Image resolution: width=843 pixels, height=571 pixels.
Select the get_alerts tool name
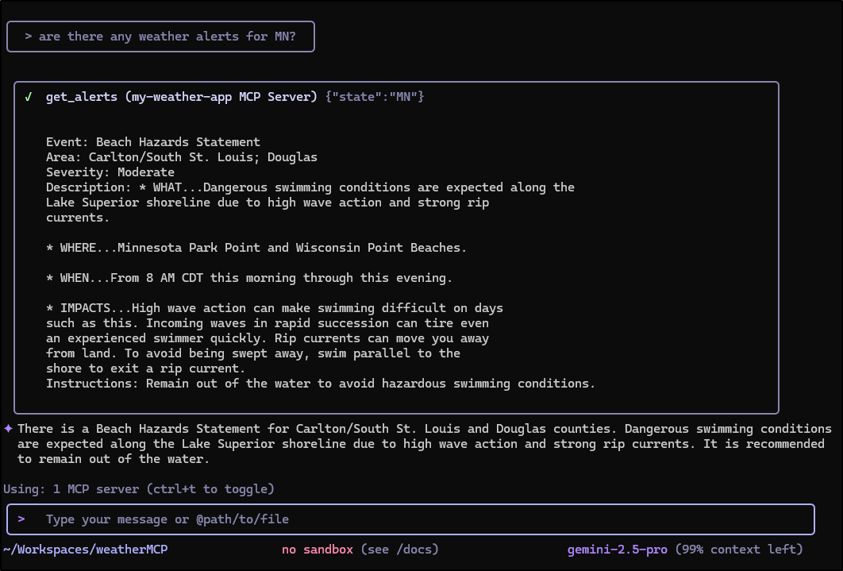(x=82, y=97)
